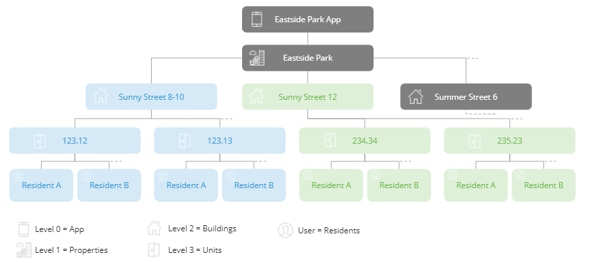Image resolution: width=592 pixels, height=263 pixels.
Task: Select unit 234.34 node
Action: pyautogui.click(x=365, y=140)
